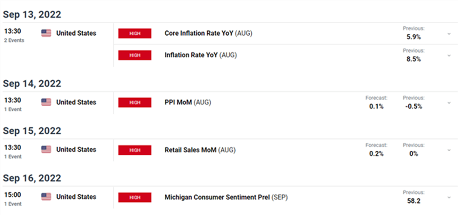Expand the Michigan Consumer Sentiment row chevron
Screen dimensions: 458x215
(x=449, y=198)
